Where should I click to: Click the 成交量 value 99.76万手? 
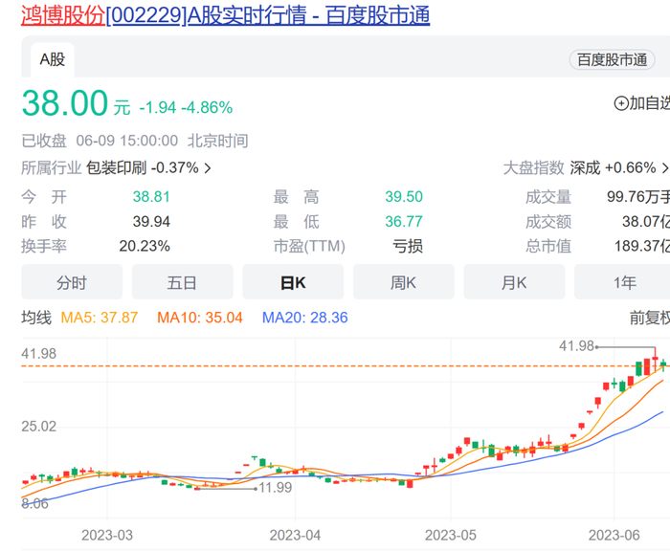pos(638,197)
